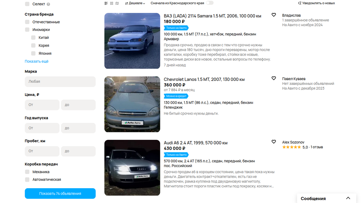Click the Селект help question icon
The height and width of the screenshot is (203, 361).
tap(48, 4)
